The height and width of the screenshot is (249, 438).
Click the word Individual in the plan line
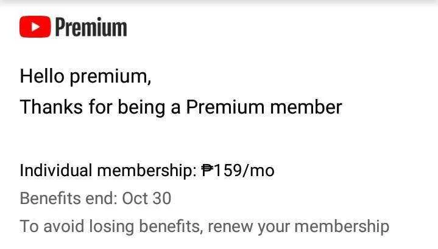(x=56, y=170)
